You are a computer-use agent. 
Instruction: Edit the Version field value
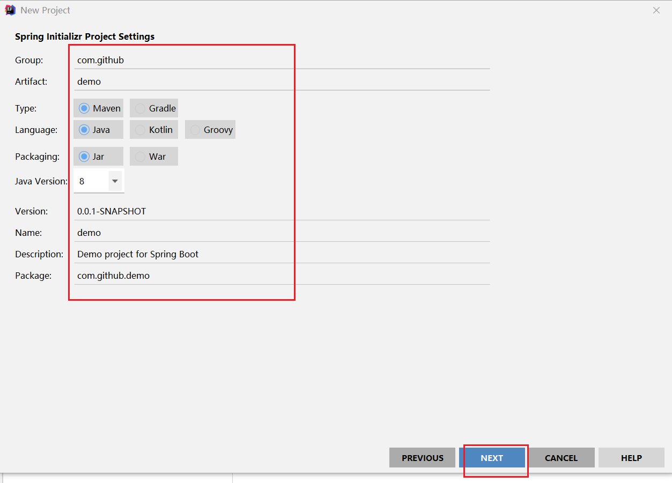tap(282, 211)
